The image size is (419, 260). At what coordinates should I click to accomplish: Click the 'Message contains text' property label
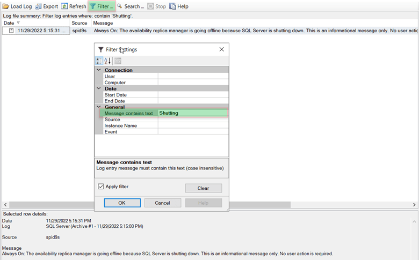coord(128,113)
